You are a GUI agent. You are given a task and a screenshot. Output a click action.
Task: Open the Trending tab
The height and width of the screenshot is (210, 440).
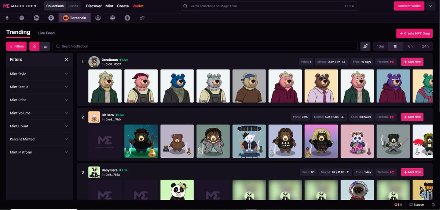(x=18, y=32)
